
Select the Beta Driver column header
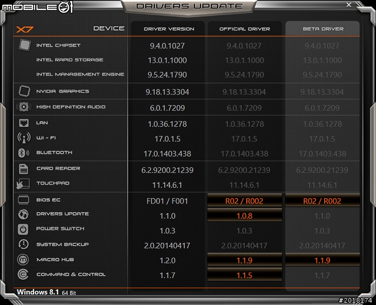click(x=323, y=29)
